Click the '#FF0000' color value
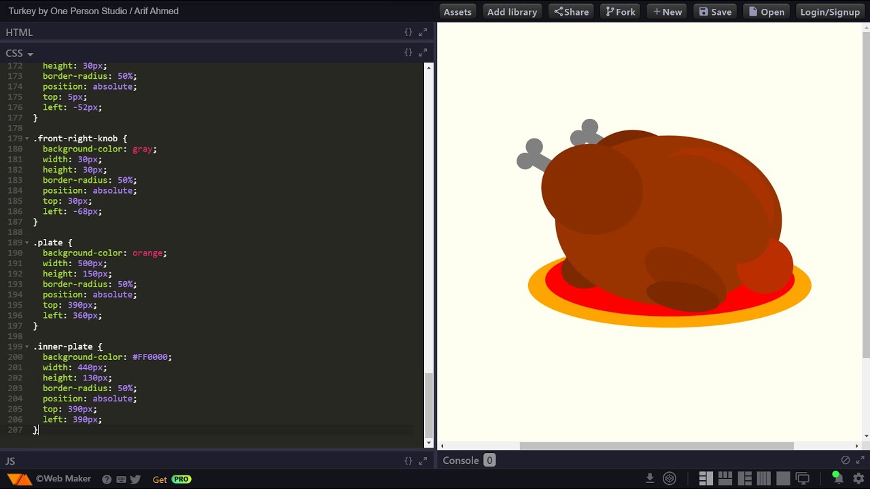The width and height of the screenshot is (870, 489). click(x=150, y=357)
